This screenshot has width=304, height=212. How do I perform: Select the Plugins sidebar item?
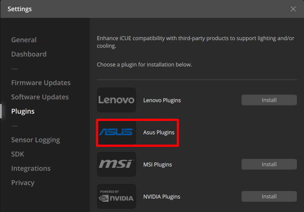(23, 111)
